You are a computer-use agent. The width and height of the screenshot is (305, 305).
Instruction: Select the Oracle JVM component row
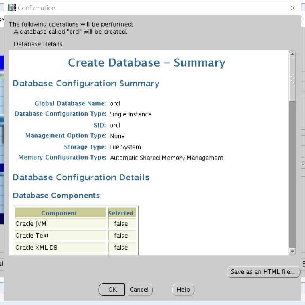pyautogui.click(x=76, y=224)
